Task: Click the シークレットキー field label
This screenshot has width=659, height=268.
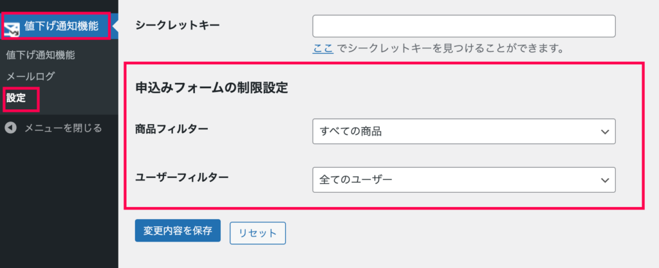Action: (x=178, y=26)
